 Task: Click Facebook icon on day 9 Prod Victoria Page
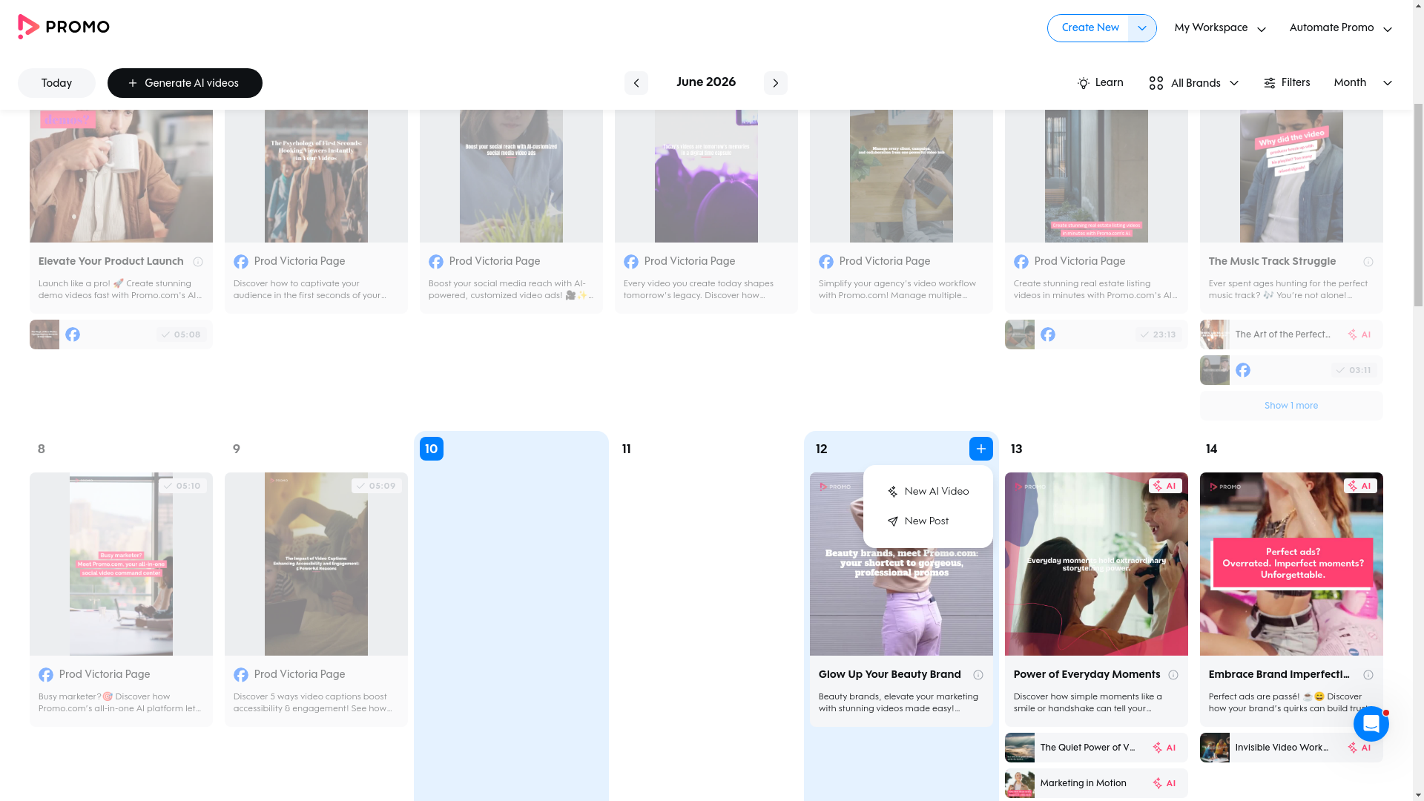(x=241, y=675)
